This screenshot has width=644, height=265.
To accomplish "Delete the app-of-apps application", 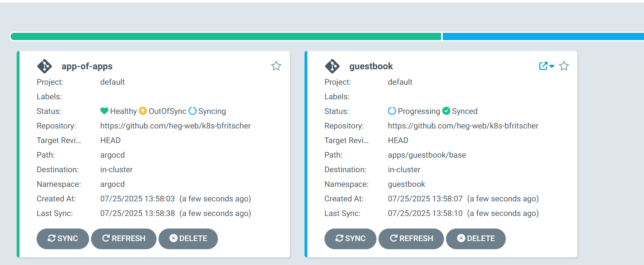I will coord(188,239).
